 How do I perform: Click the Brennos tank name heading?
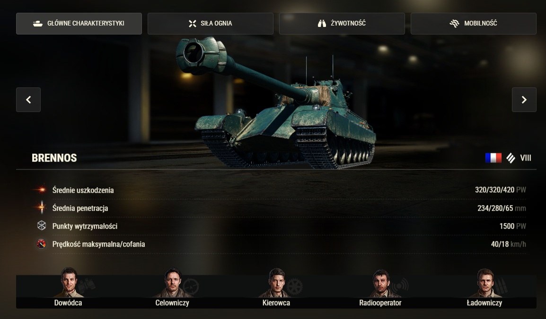[x=54, y=158]
